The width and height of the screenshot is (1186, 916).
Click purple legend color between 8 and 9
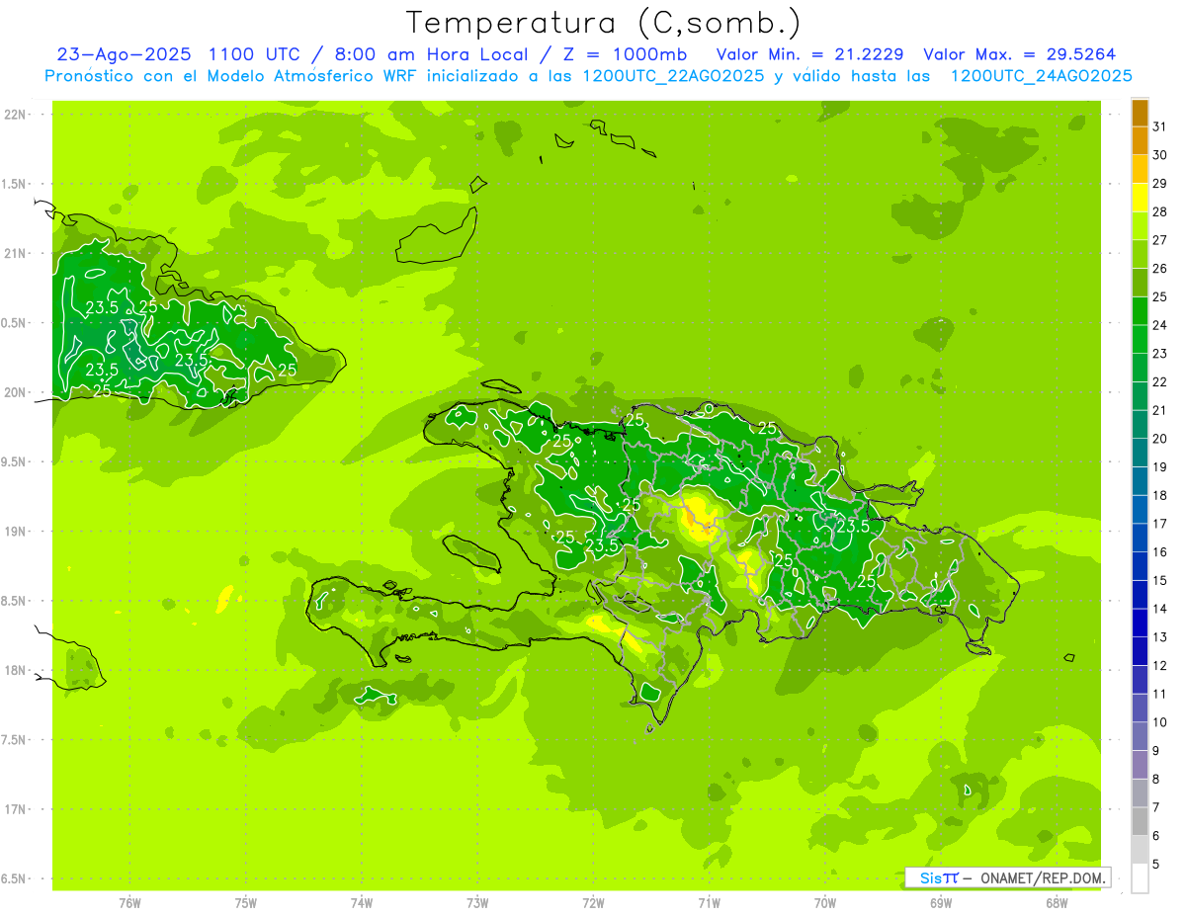click(x=1140, y=765)
